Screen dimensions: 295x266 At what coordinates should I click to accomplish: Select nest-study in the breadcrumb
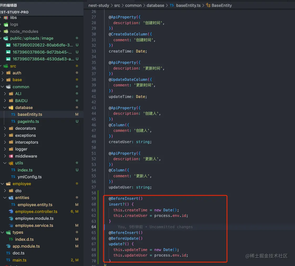99,6
